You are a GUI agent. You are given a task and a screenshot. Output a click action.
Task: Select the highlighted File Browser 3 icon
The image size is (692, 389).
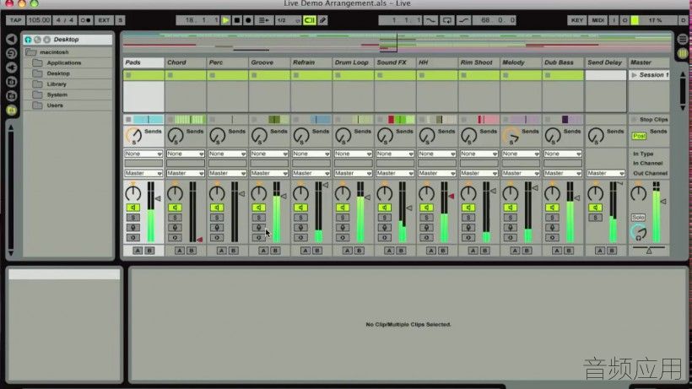point(12,110)
